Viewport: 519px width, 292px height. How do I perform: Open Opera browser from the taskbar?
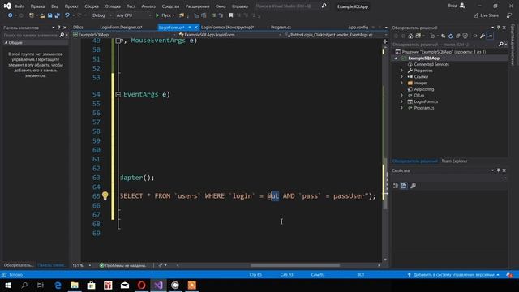click(141, 285)
